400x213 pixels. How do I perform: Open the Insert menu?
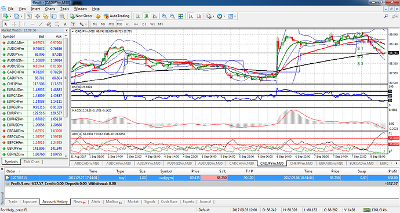click(35, 9)
